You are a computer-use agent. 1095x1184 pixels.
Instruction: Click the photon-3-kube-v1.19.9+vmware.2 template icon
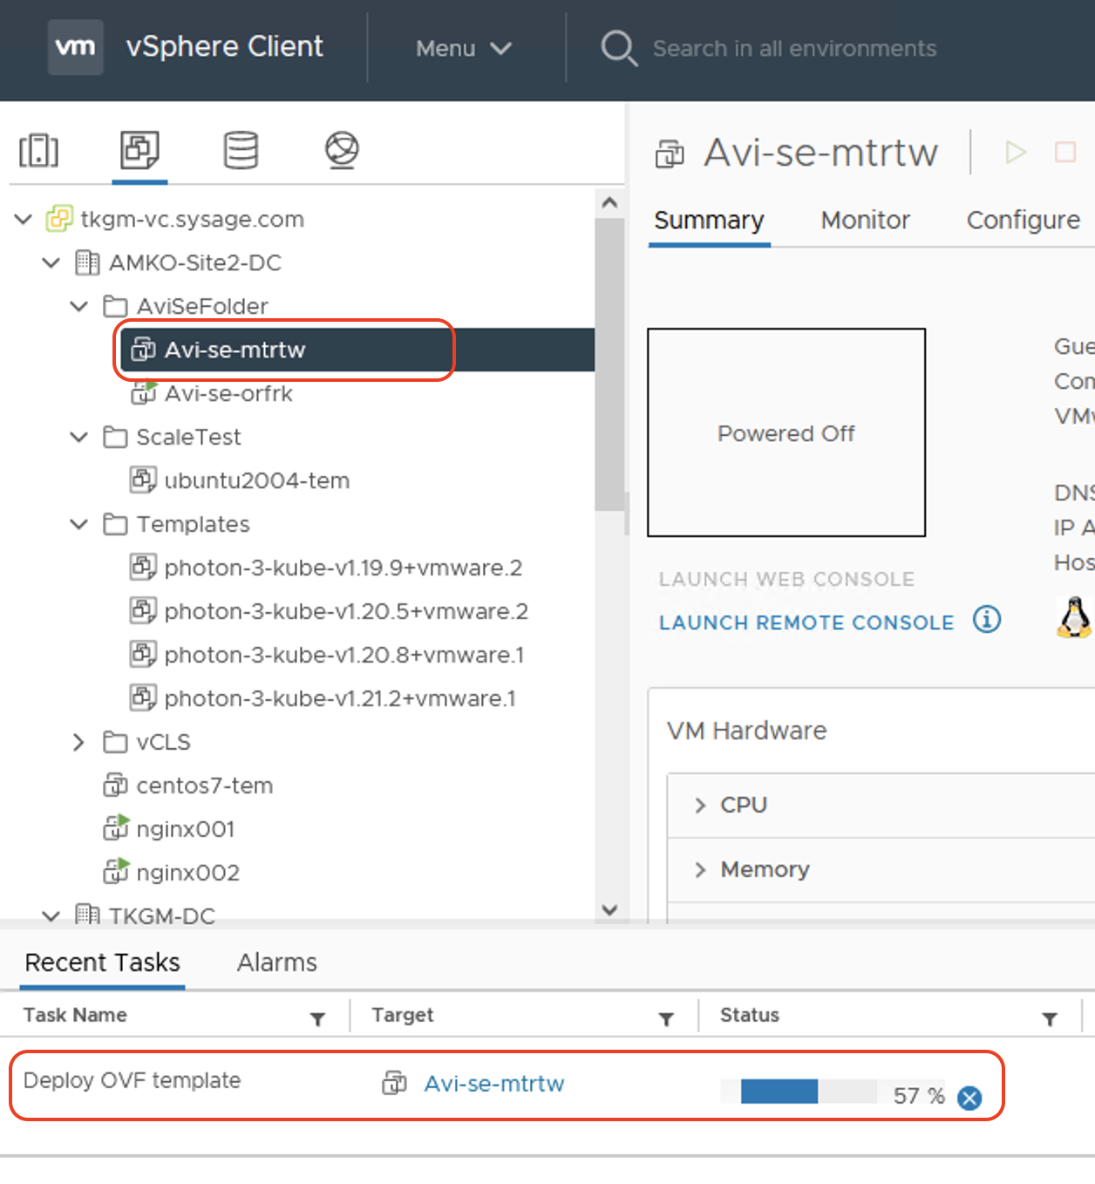tap(143, 567)
